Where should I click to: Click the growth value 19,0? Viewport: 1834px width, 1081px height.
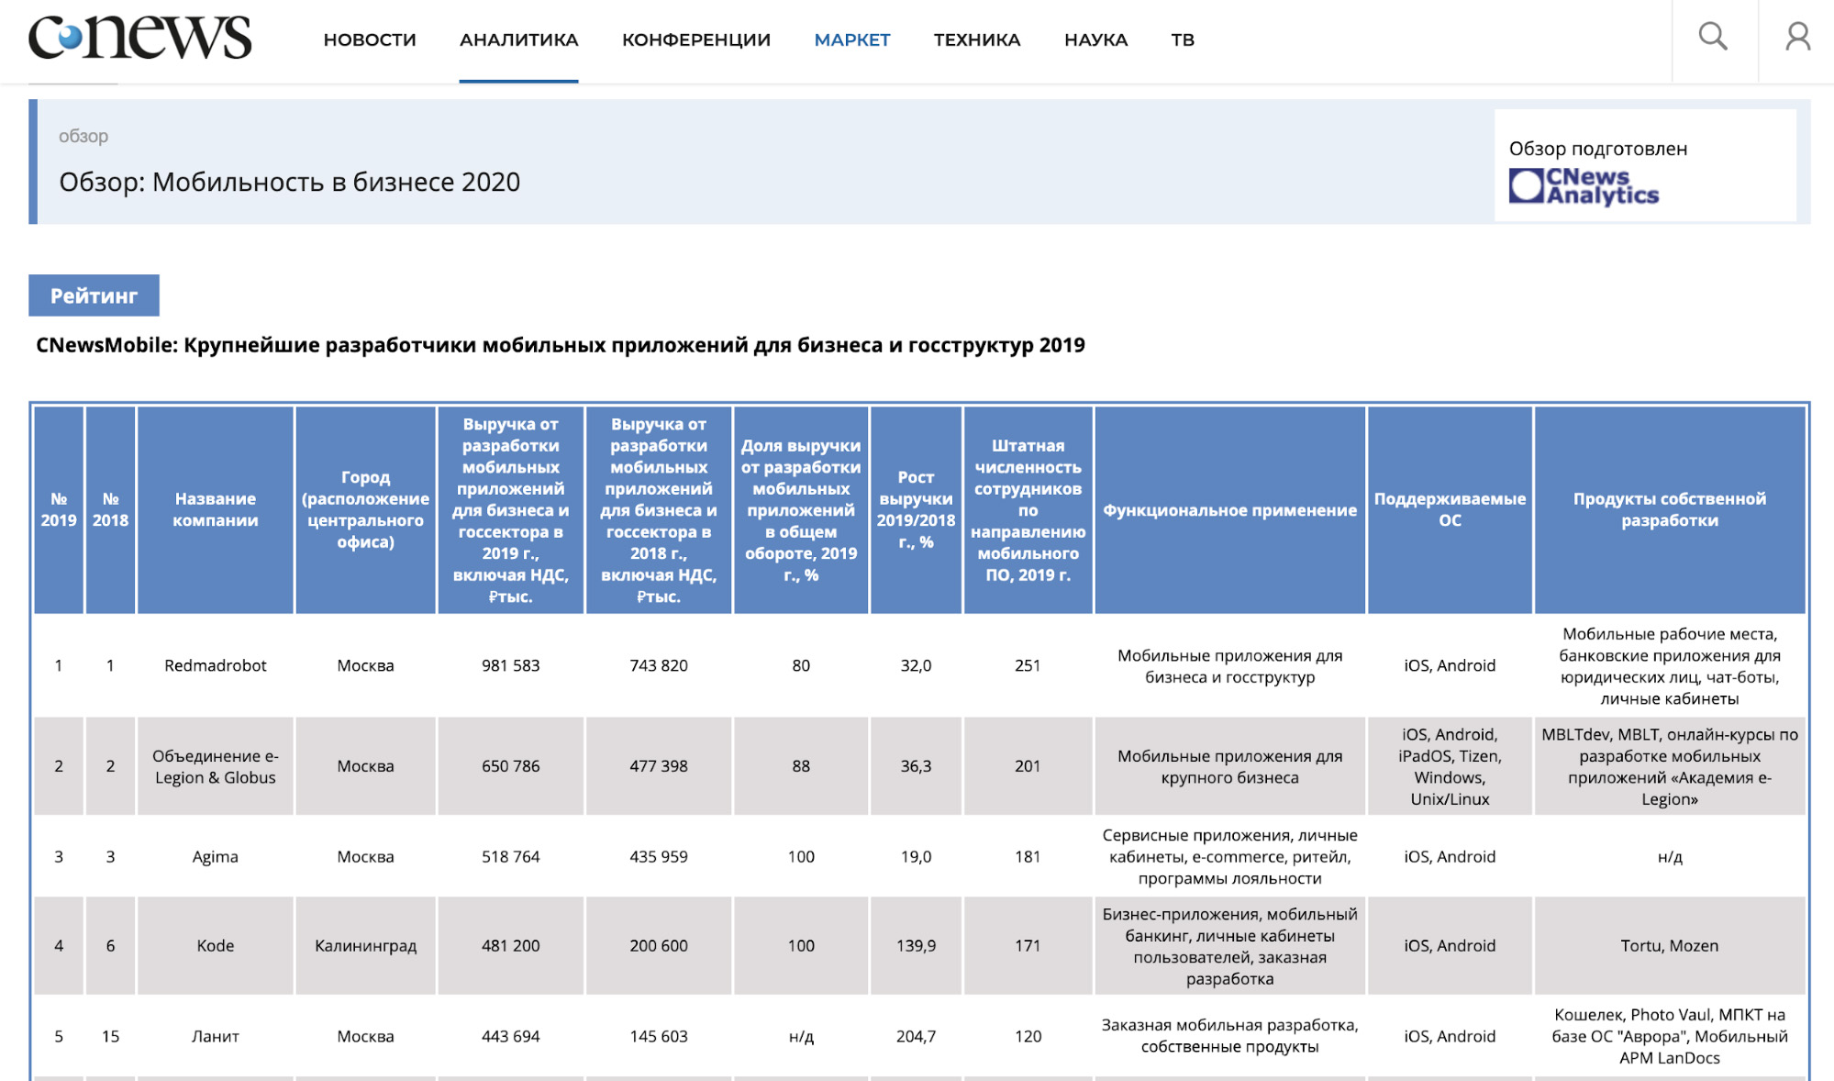(916, 856)
